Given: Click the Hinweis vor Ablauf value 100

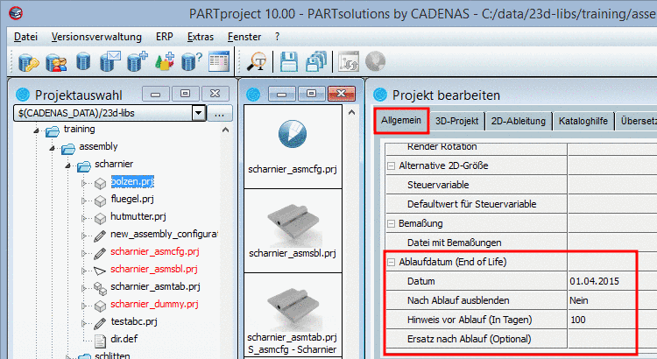Looking at the screenshot, I should [x=578, y=320].
